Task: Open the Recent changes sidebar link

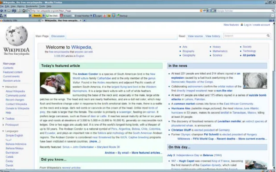Action: (x=15, y=100)
